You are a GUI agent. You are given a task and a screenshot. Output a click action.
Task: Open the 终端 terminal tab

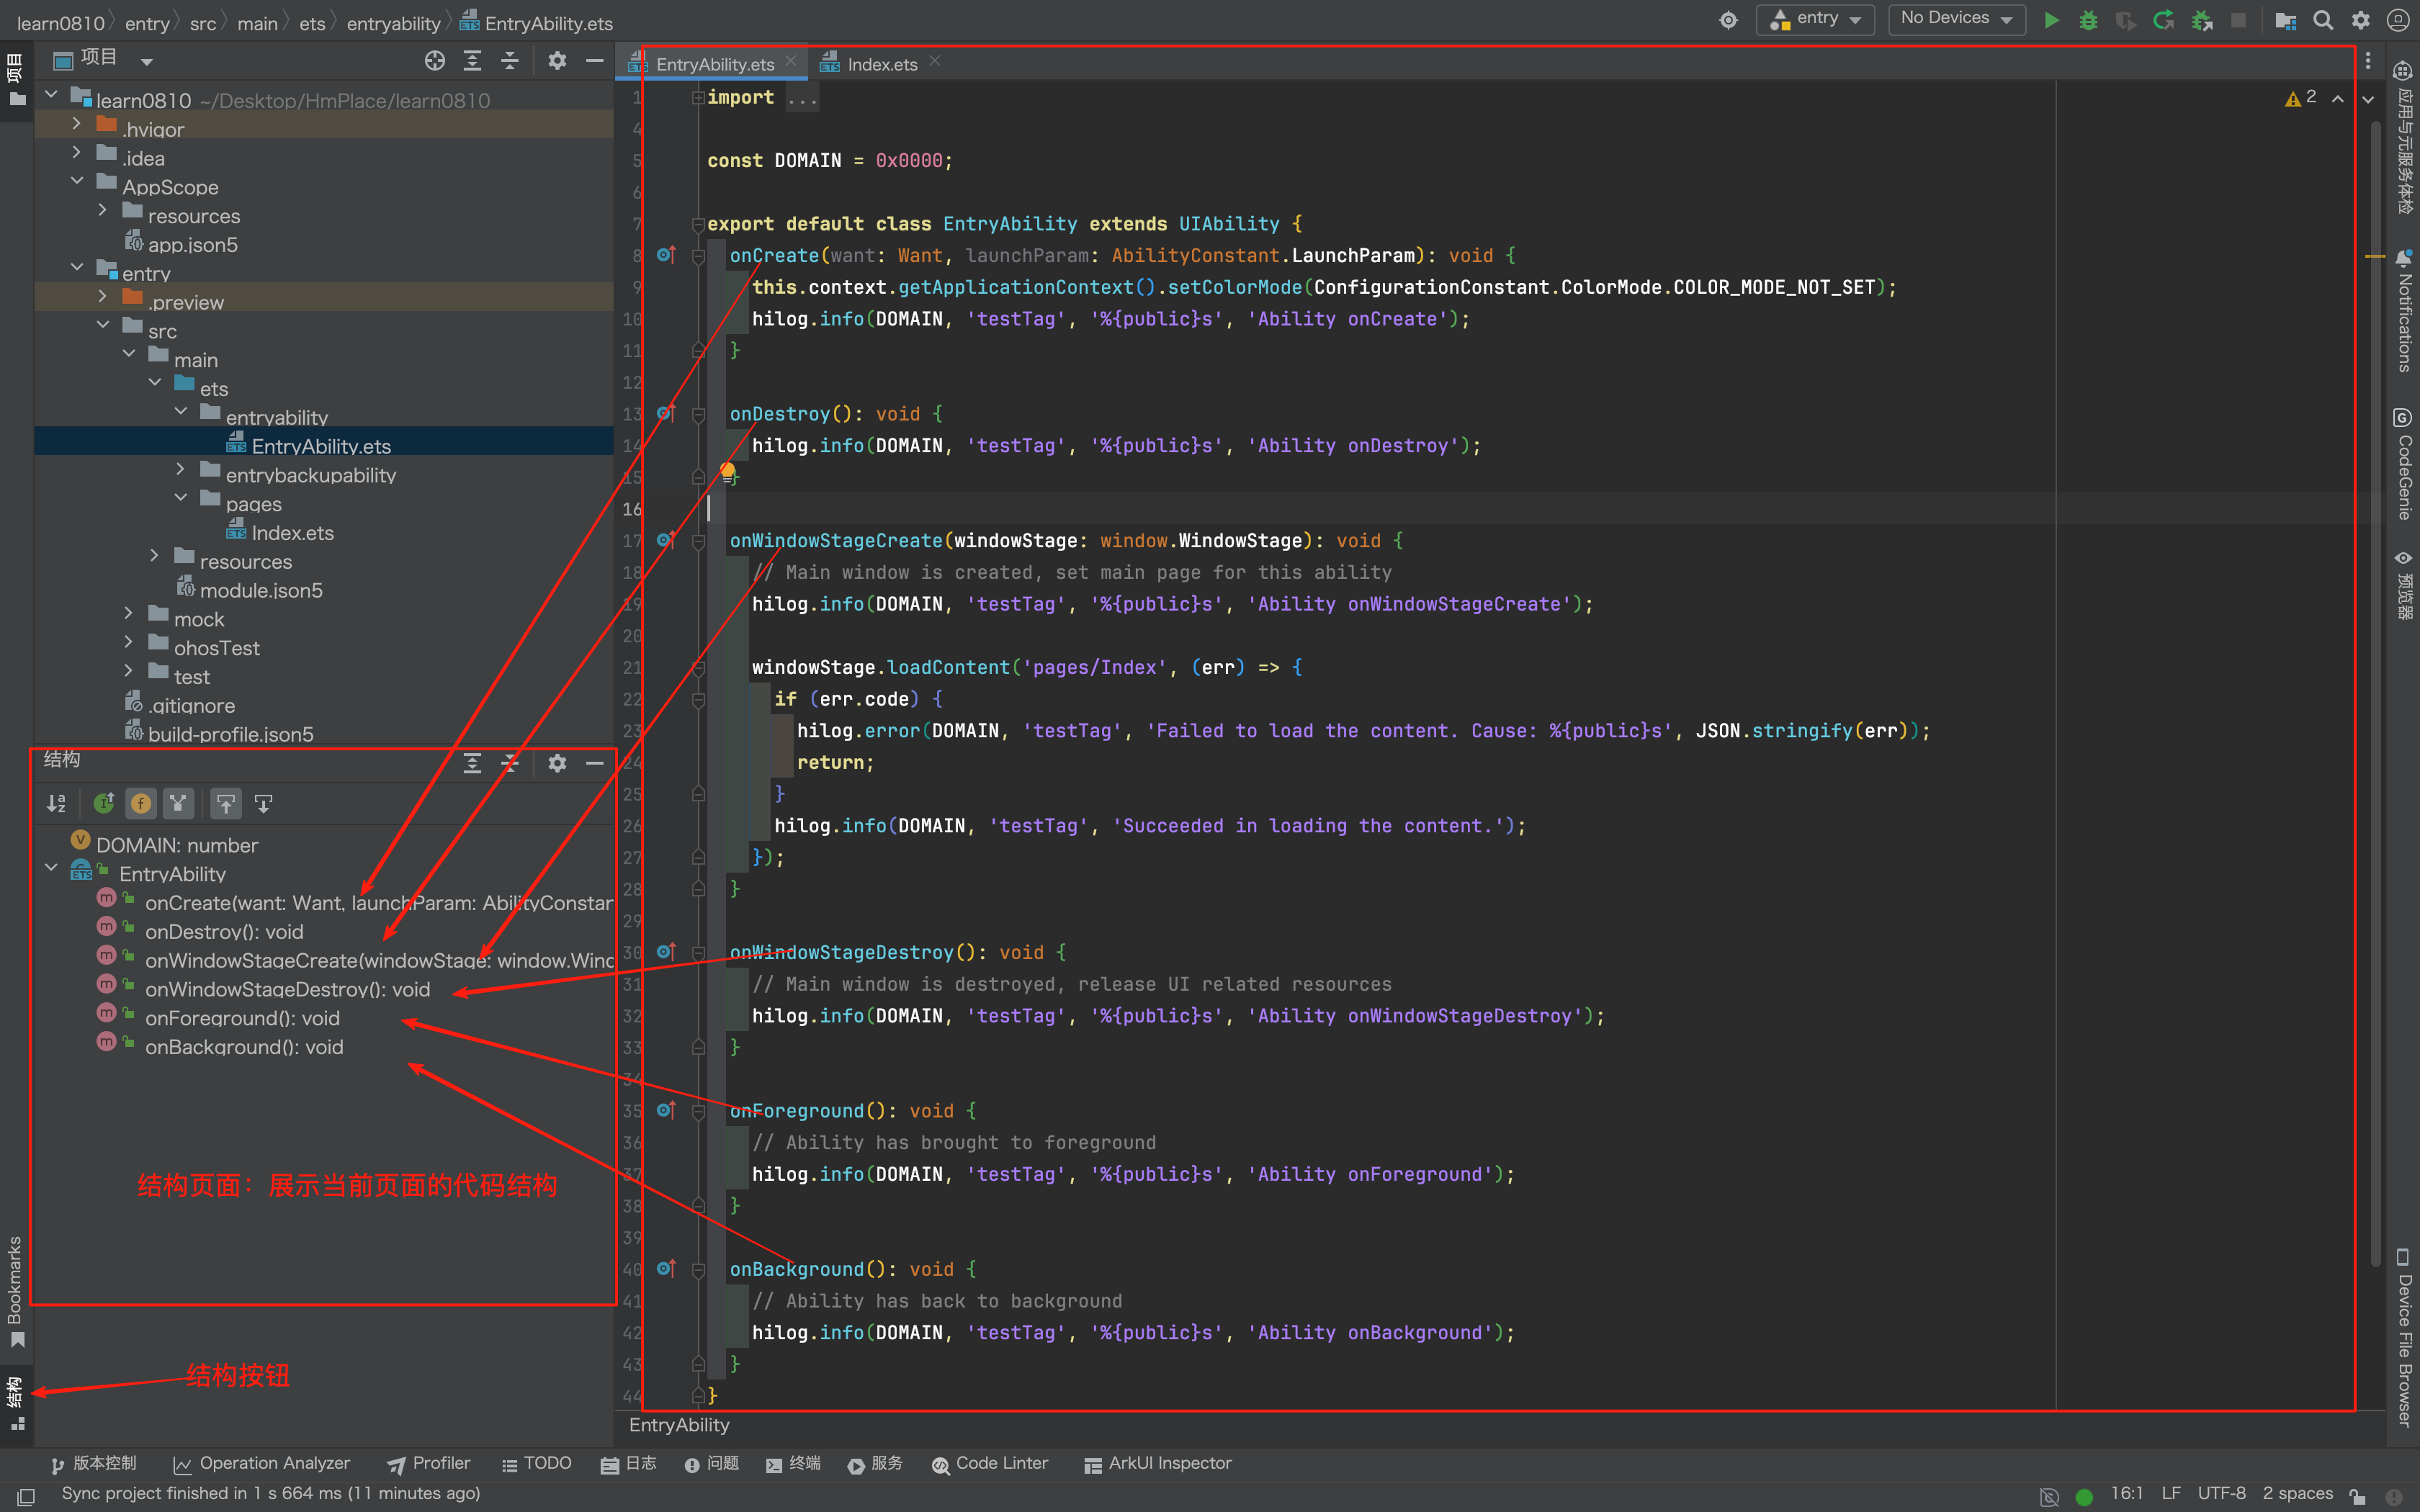793,1463
